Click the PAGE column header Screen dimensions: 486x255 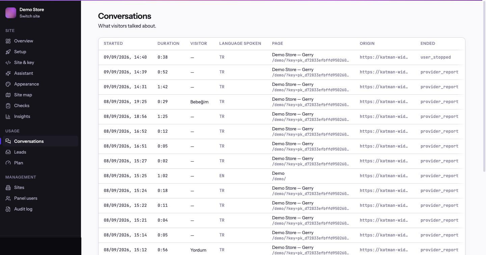(277, 43)
